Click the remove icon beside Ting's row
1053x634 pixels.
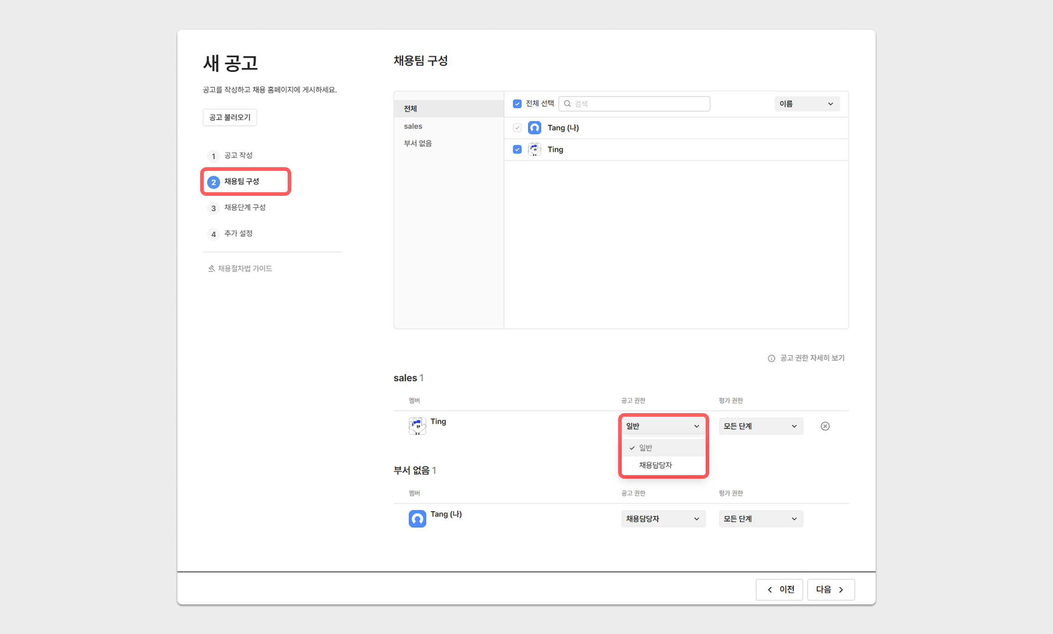point(825,426)
